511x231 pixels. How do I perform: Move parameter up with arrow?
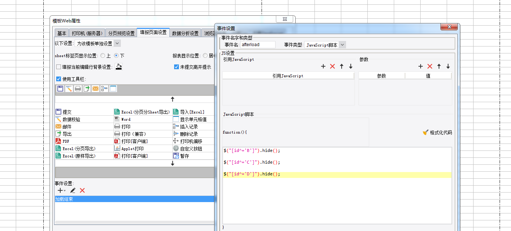439,66
